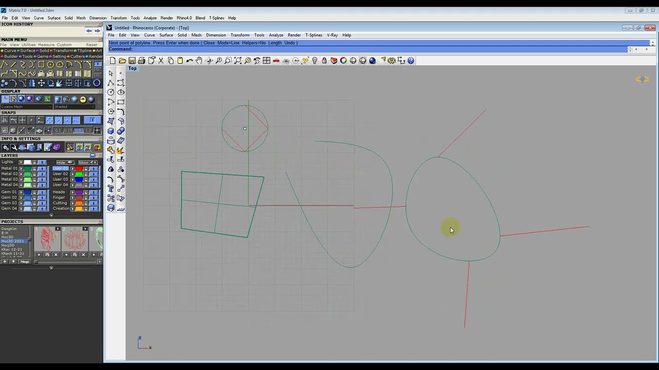Viewport: 659px width, 370px height.
Task: Click the Help question mark icon
Action: coord(410,61)
